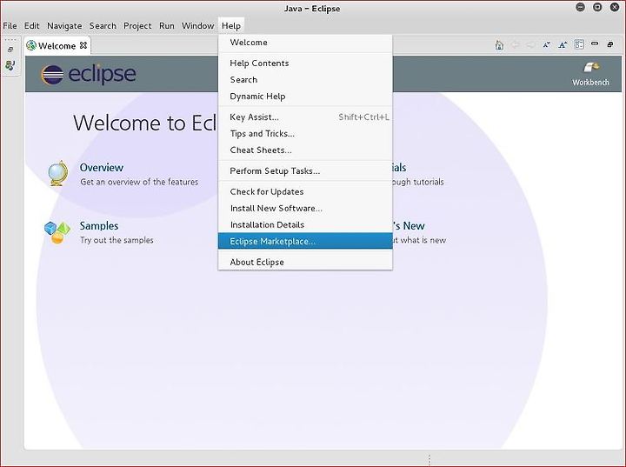Select About Eclipse entry
The width and height of the screenshot is (626, 467).
305,262
